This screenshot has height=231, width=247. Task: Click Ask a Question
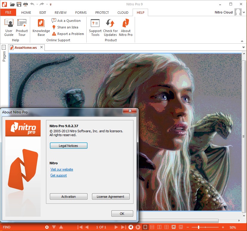coord(66,21)
